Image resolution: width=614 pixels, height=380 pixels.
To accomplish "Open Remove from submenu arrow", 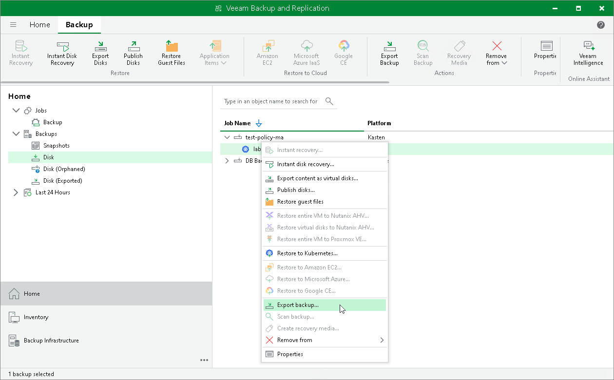I will (x=382, y=340).
